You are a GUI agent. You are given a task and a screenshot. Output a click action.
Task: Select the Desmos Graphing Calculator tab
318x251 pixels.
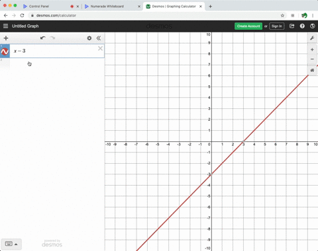[x=174, y=7]
